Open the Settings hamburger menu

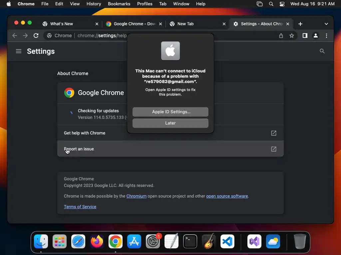[19, 51]
